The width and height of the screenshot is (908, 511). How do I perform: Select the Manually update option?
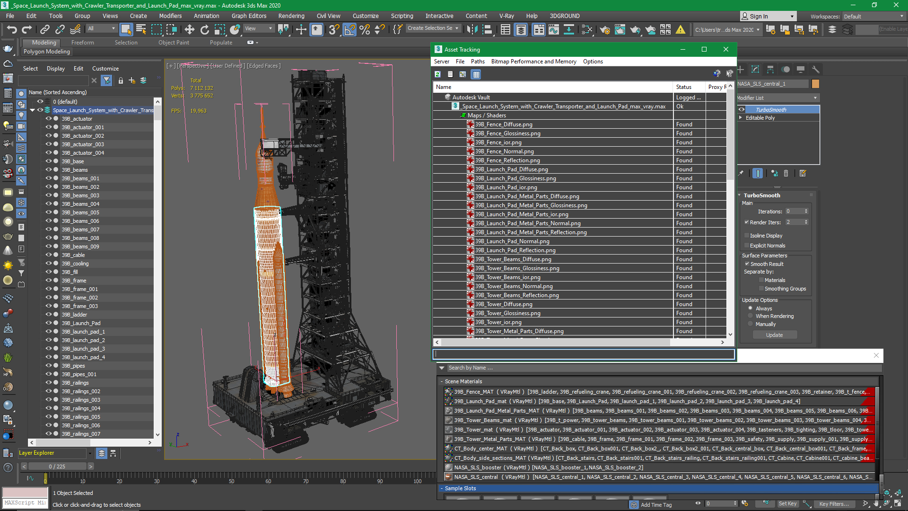click(750, 324)
